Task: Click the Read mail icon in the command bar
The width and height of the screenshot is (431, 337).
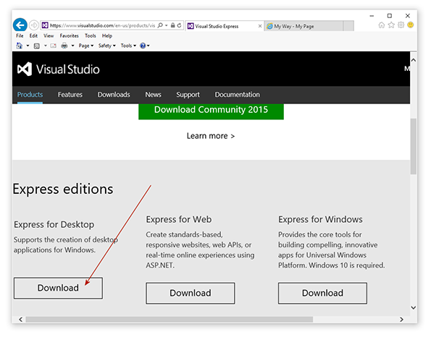Action: coord(54,46)
